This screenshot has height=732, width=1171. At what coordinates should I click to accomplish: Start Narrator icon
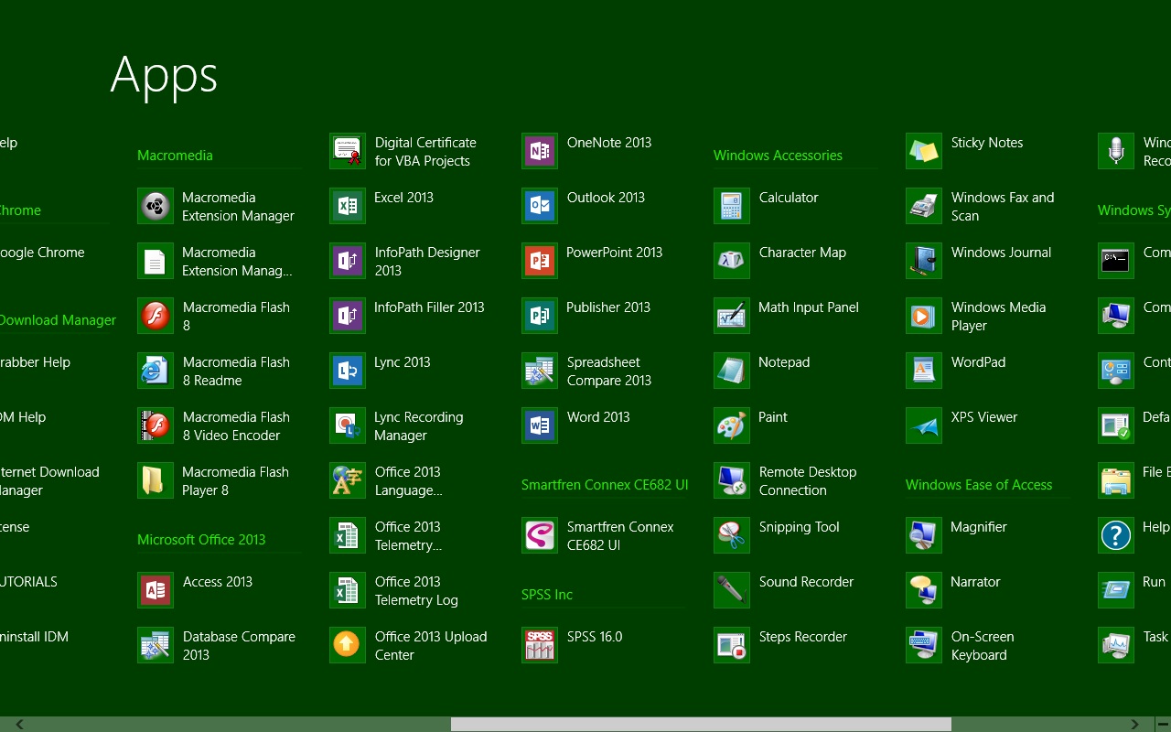coord(924,590)
